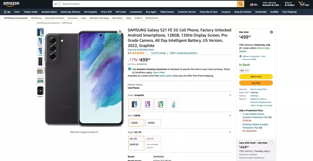Click the star rating icons
The height and width of the screenshot is (161, 313).
click(x=138, y=53)
